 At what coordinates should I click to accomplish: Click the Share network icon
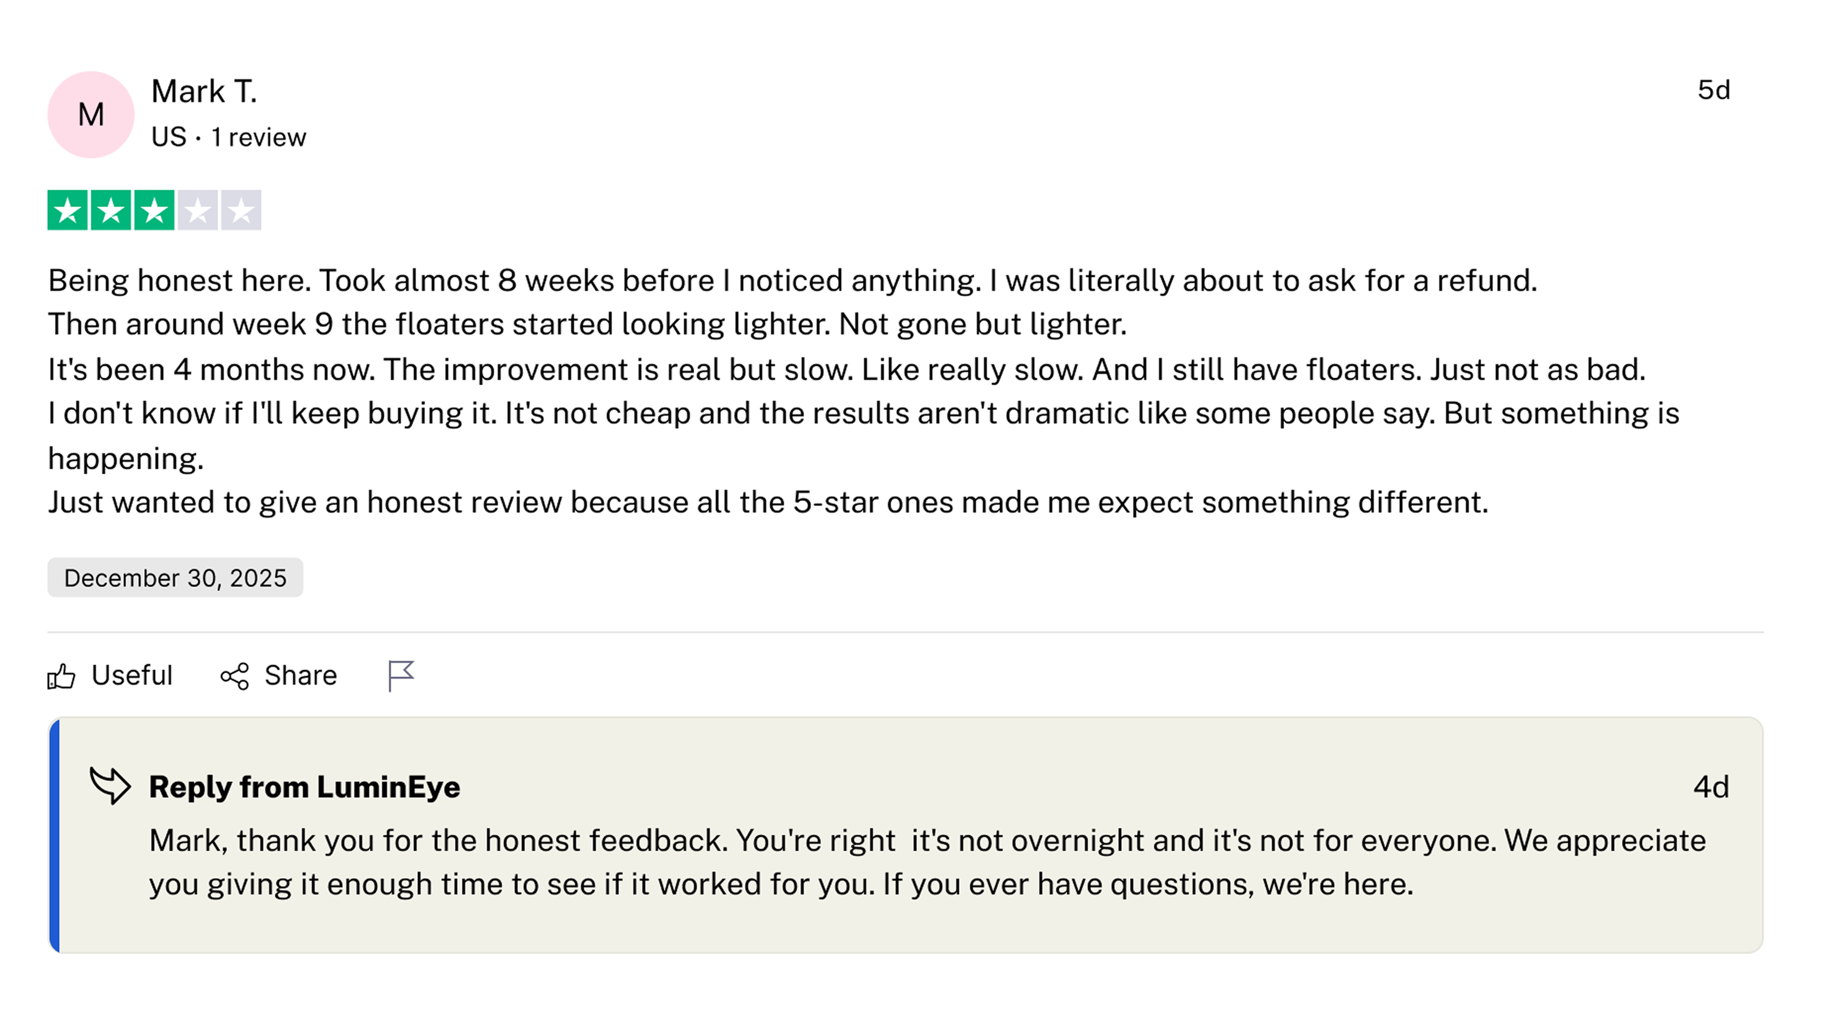(235, 676)
